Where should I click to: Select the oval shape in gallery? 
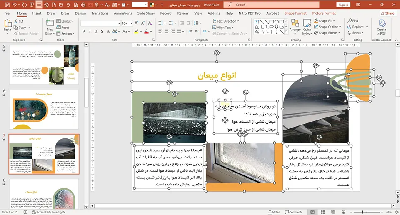click(277, 22)
